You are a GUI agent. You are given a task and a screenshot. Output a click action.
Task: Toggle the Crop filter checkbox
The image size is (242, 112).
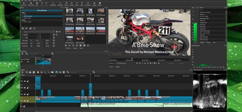click(23, 14)
